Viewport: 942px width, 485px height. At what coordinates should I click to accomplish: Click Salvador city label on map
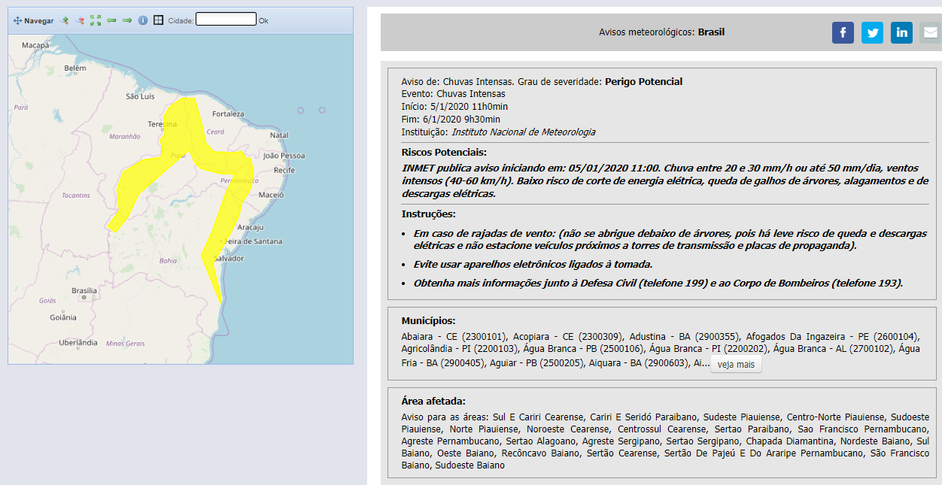click(x=229, y=259)
